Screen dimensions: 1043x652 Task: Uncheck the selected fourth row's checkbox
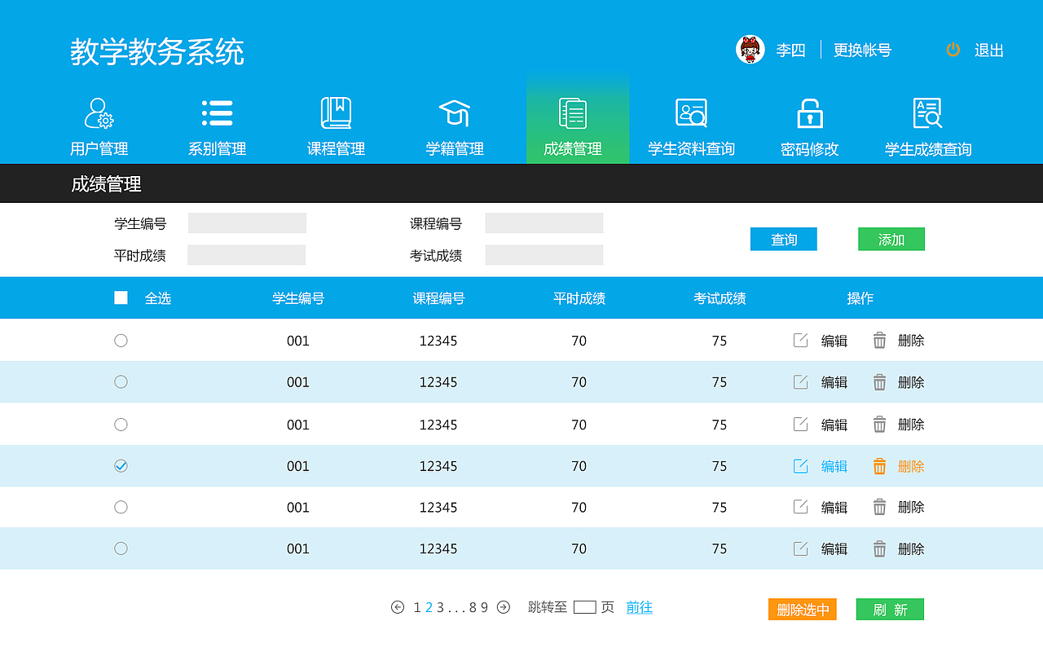121,465
